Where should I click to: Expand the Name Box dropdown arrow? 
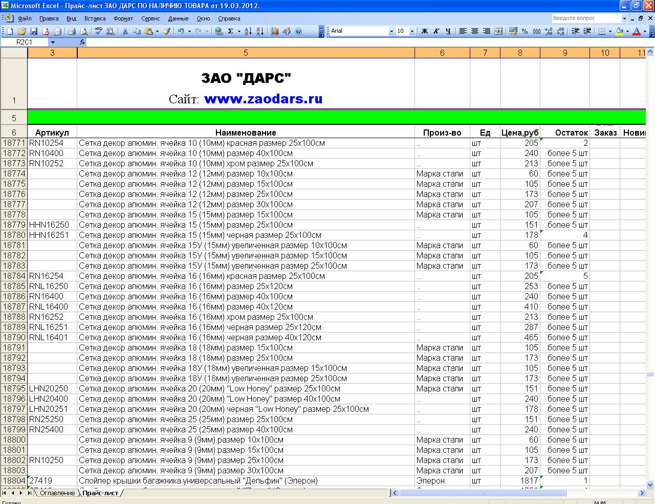click(53, 42)
